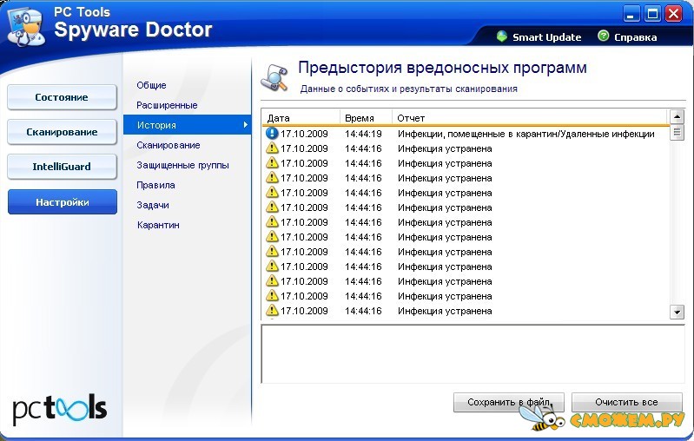Select the row with time 14:44:19
The width and height of the screenshot is (694, 441).
(465, 134)
